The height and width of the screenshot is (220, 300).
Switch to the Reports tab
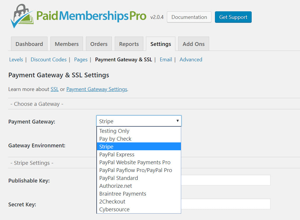tap(129, 44)
